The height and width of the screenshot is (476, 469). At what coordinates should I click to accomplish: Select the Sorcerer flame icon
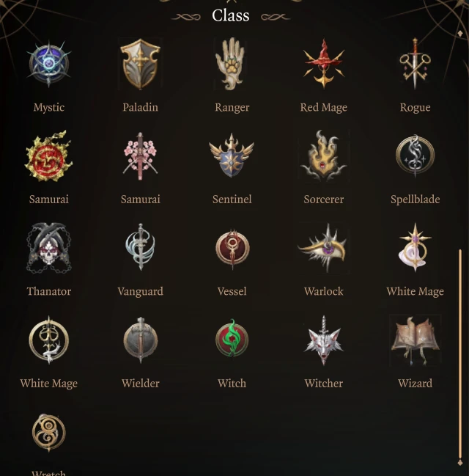(x=323, y=156)
